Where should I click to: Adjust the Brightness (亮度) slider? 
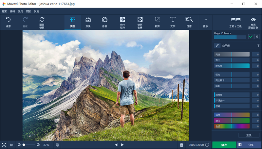click(232, 54)
